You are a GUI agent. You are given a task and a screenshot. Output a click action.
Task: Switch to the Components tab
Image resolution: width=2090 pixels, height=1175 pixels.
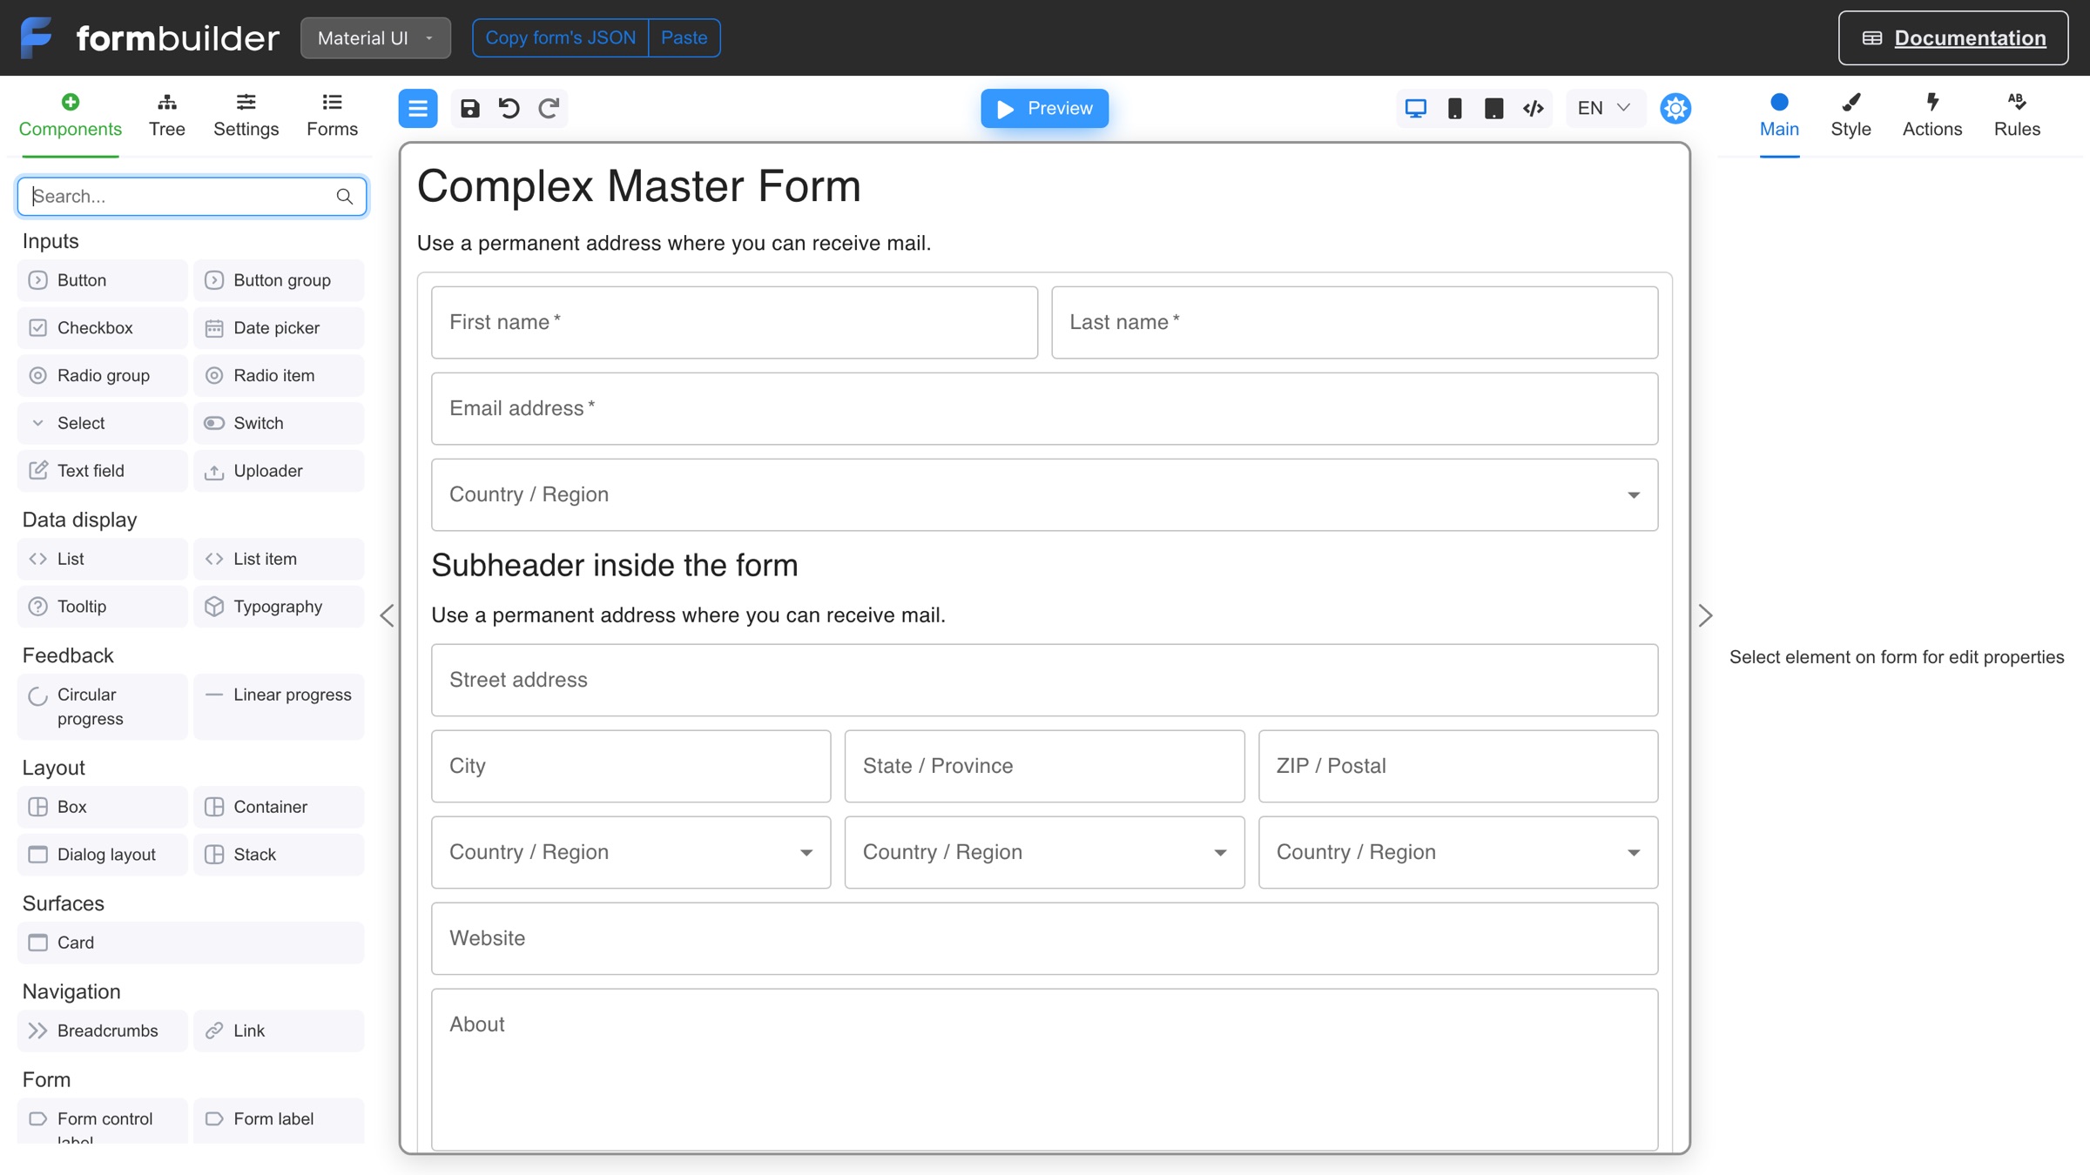pos(71,116)
